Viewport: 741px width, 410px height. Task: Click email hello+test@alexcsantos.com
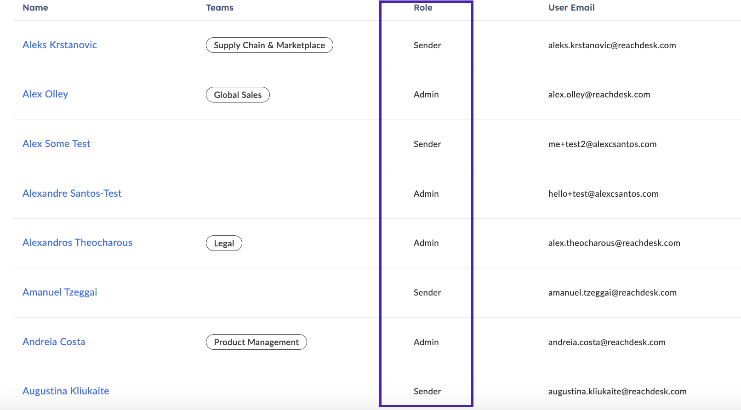pos(603,194)
